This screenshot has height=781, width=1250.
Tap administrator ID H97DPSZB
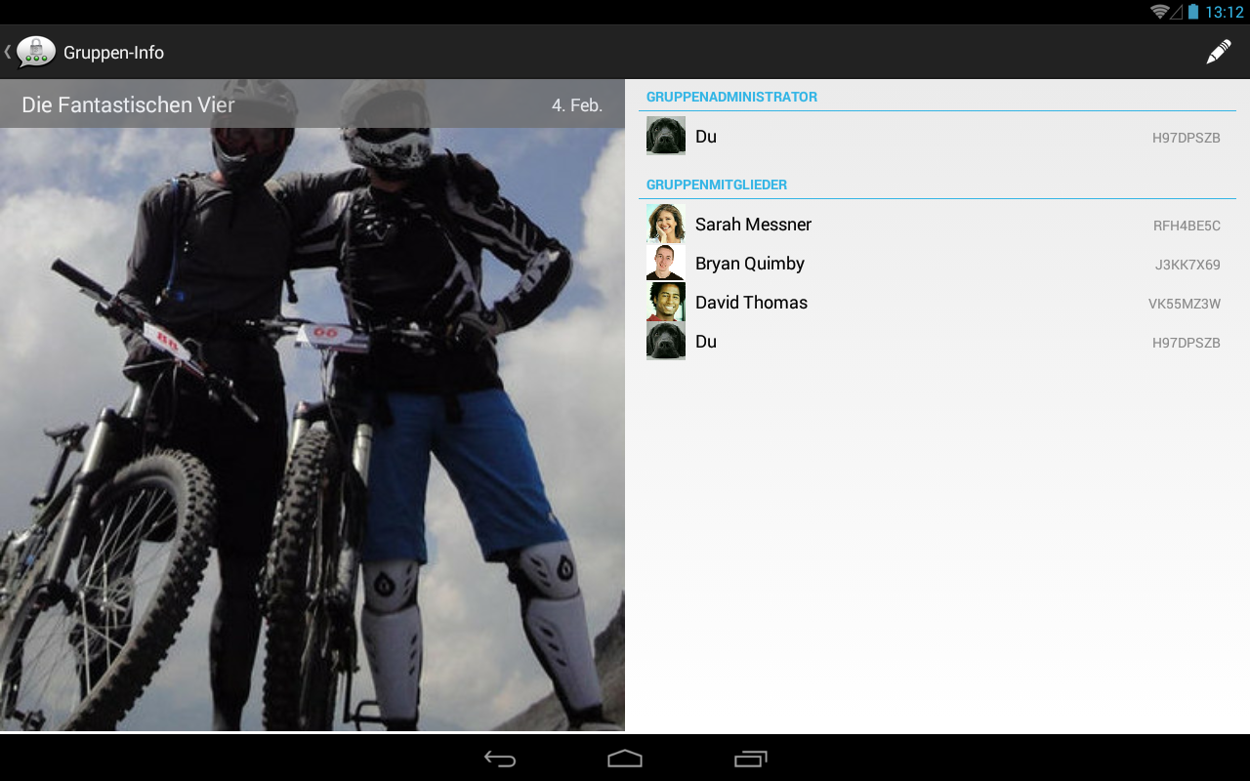pos(1187,138)
